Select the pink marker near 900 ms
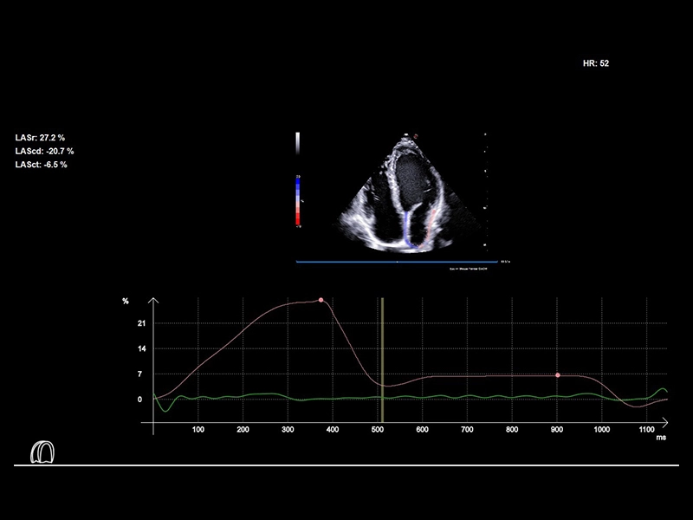The width and height of the screenshot is (693, 520). tap(558, 375)
